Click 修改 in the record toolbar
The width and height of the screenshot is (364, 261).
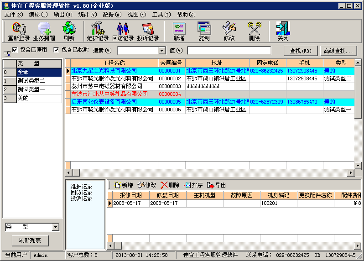click(x=147, y=185)
